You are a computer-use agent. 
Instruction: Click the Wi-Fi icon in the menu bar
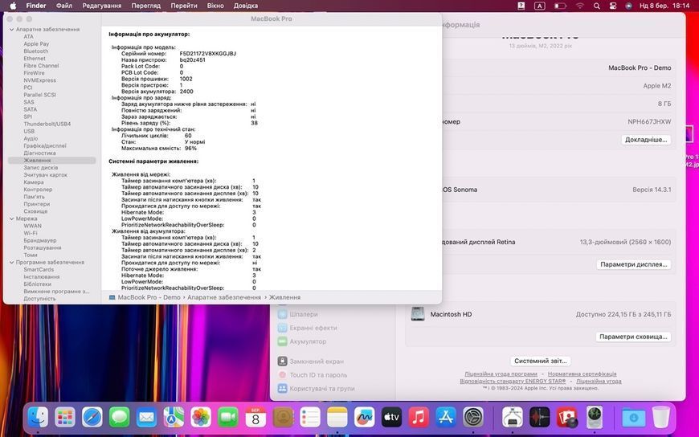click(579, 6)
